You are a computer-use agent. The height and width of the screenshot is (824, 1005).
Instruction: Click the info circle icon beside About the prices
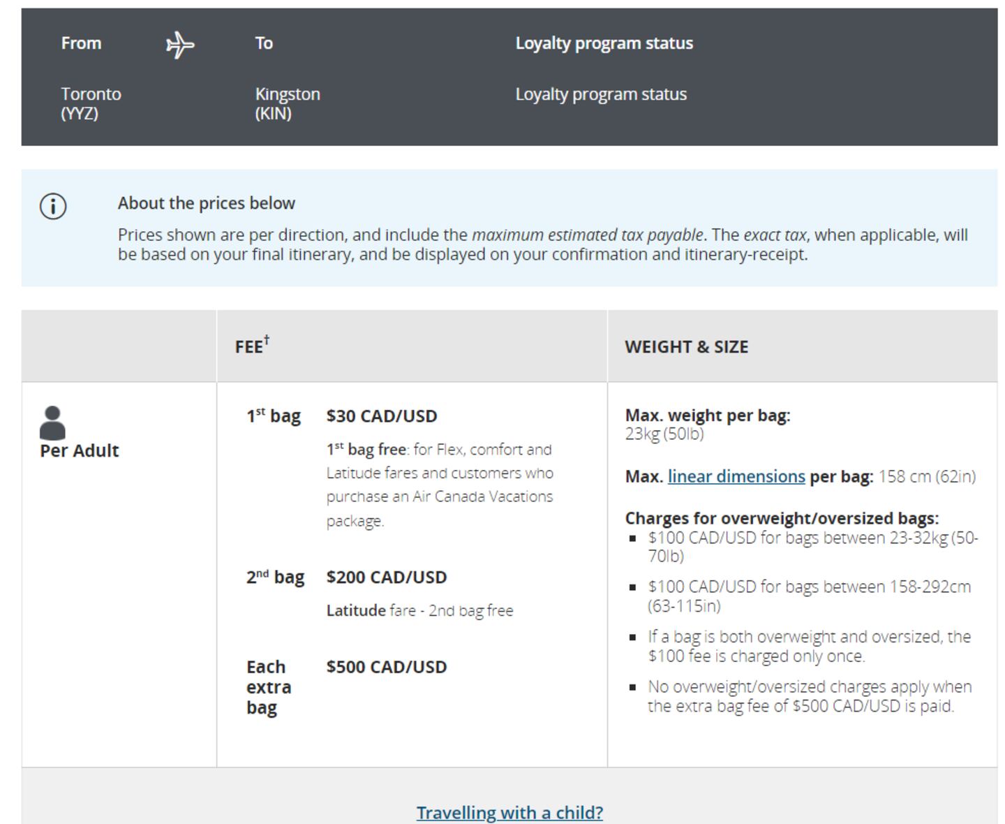53,206
